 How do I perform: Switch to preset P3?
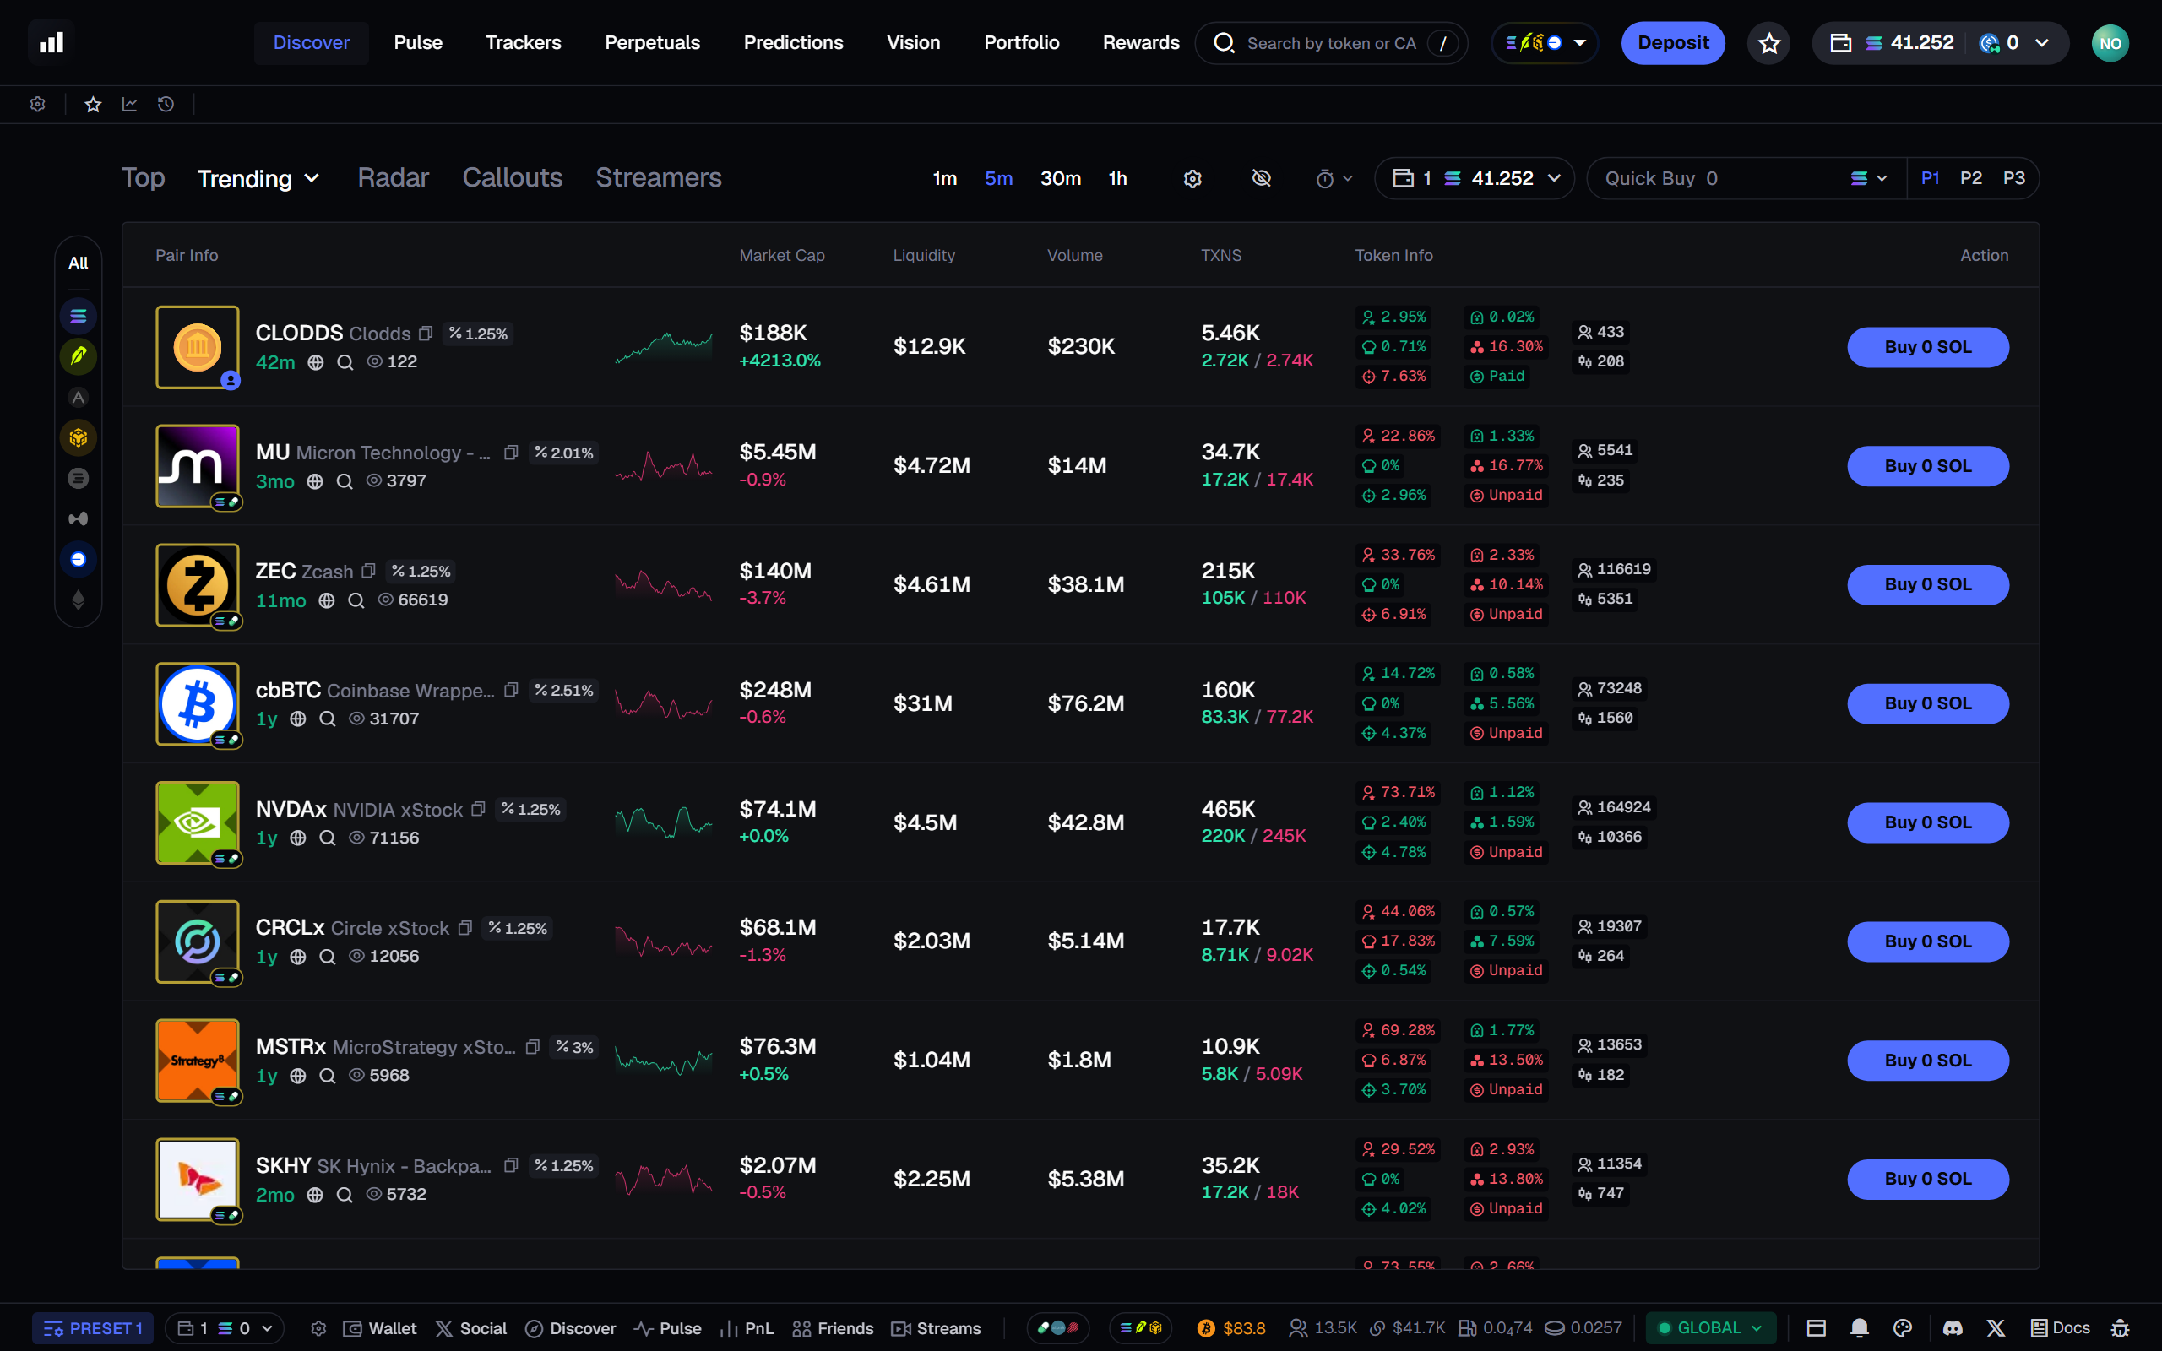point(2013,178)
